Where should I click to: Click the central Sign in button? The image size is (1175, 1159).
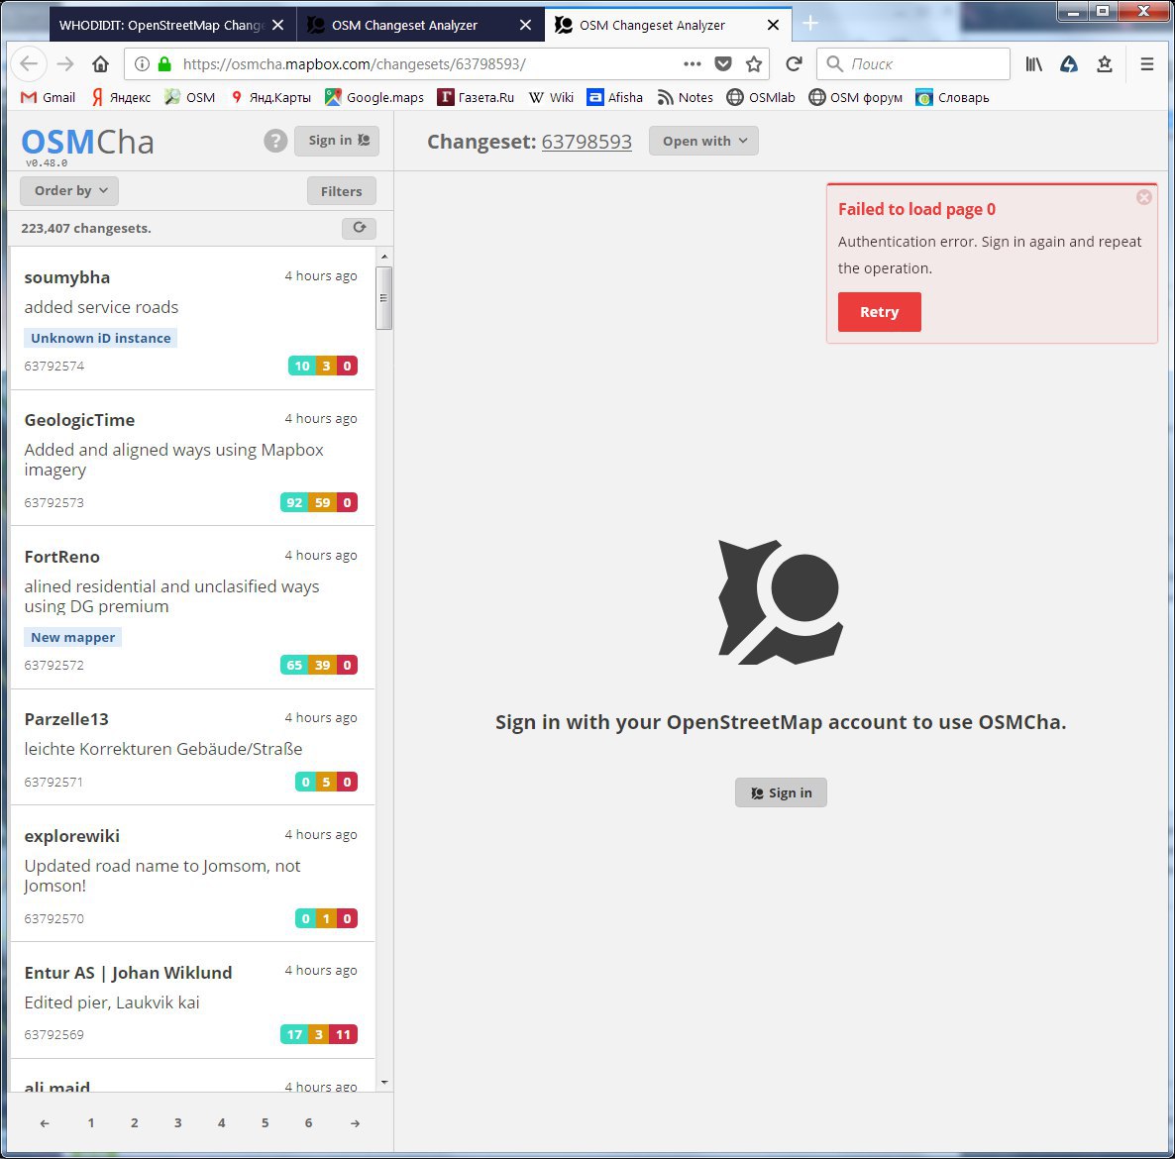click(x=781, y=792)
